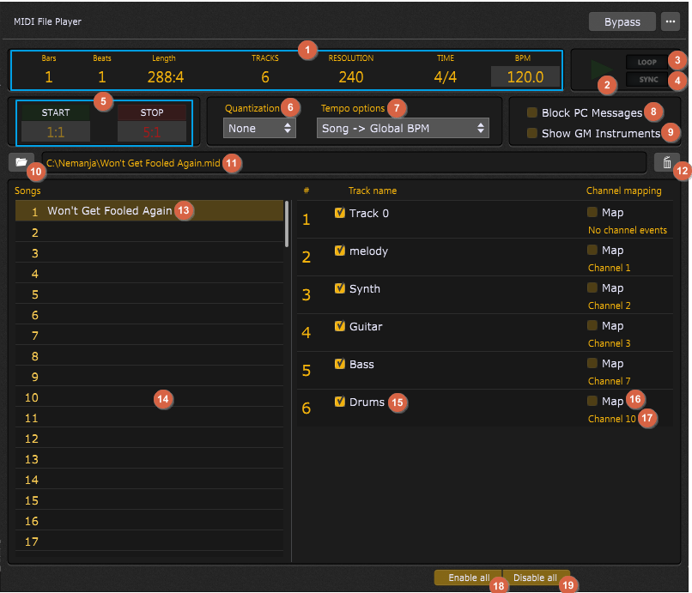This screenshot has width=692, height=593.
Task: Uncheck the Synth track checkbox
Action: (x=339, y=288)
